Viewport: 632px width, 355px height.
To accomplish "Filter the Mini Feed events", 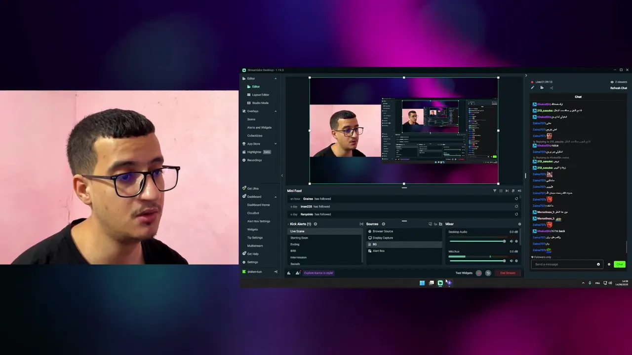I will click(x=495, y=191).
